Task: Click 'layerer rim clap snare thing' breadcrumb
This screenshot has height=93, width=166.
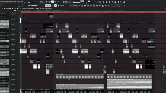Action: [x=43, y=9]
